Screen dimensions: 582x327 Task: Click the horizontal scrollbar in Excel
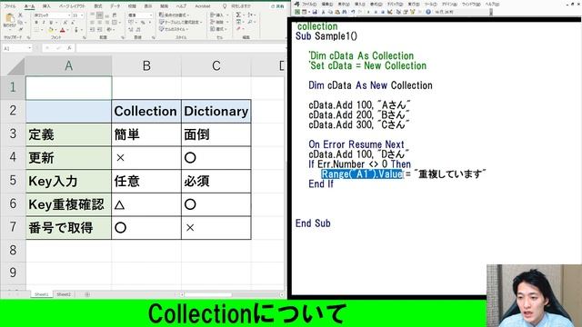coord(208,294)
